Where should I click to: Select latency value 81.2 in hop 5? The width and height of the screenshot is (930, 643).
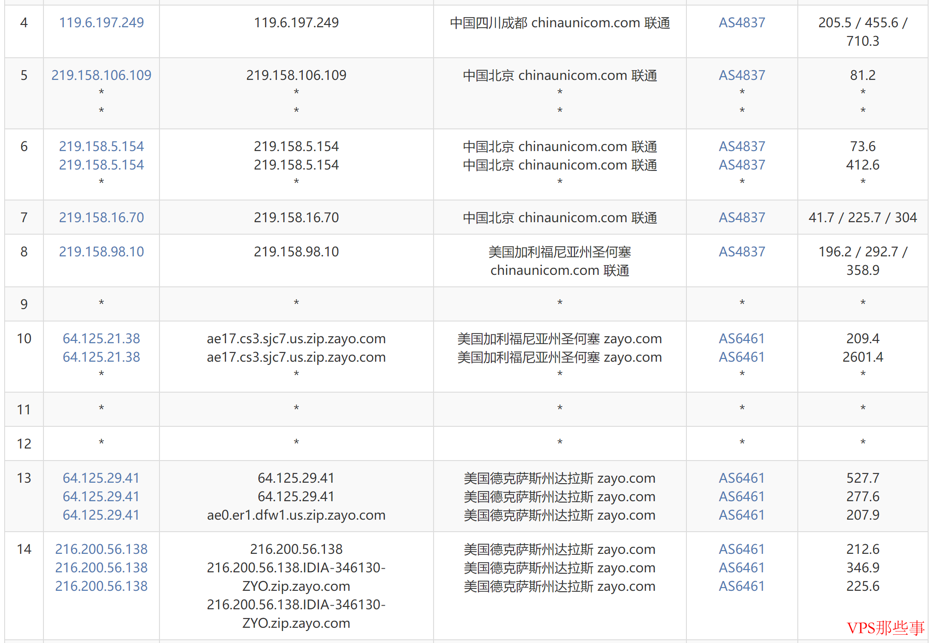pos(863,75)
